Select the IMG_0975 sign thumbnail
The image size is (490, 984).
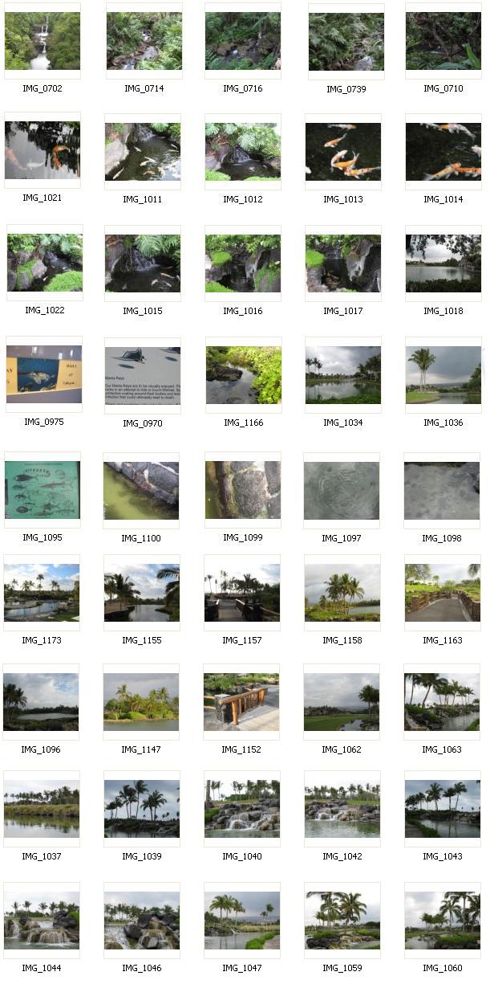(x=43, y=374)
